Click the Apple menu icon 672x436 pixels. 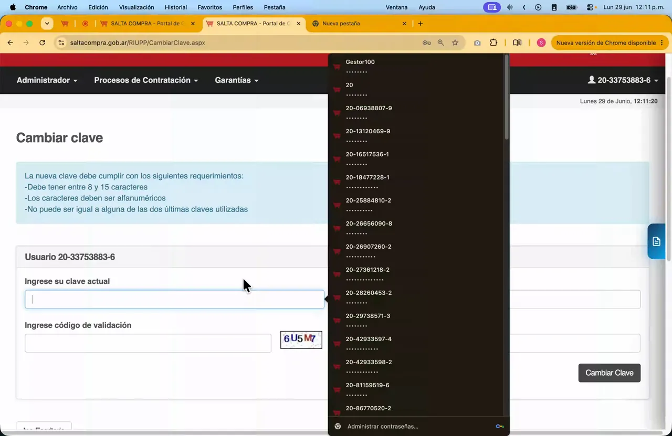point(13,7)
